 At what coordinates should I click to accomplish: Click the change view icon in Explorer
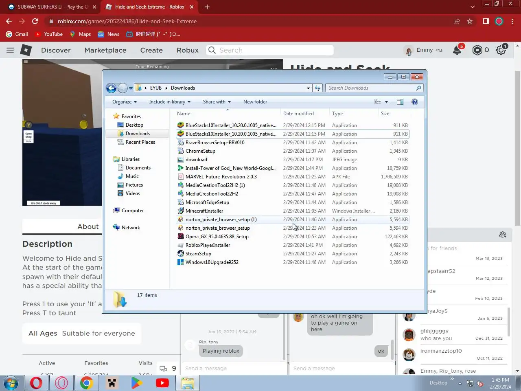[x=378, y=102]
